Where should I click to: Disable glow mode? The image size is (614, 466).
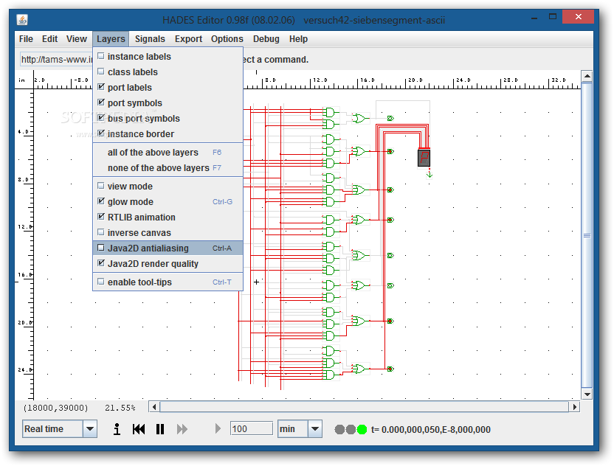click(101, 201)
